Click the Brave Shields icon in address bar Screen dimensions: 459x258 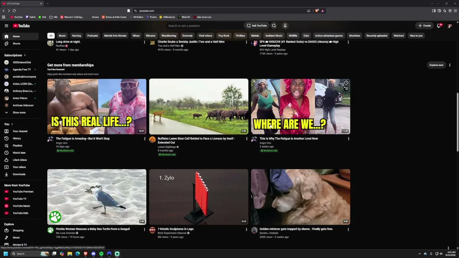coord(317,11)
